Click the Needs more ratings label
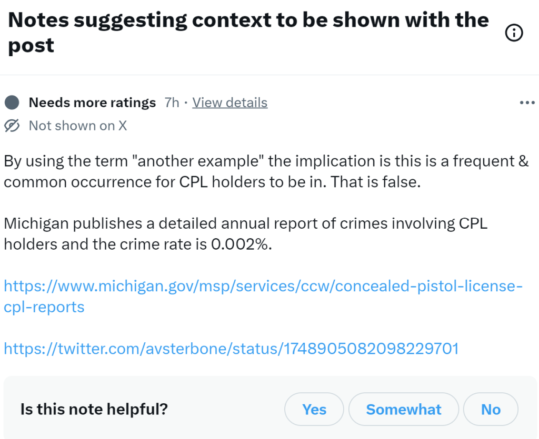Screen dimensions: 539x439 click(x=92, y=103)
